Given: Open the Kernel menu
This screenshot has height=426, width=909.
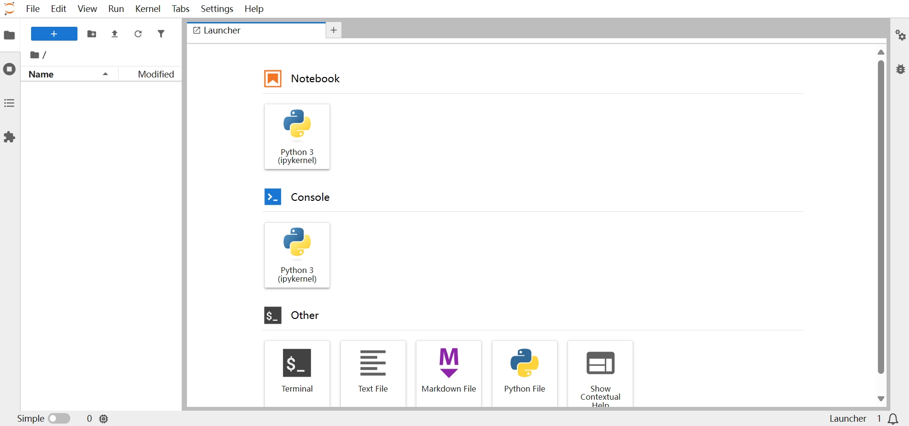Looking at the screenshot, I should 148,9.
